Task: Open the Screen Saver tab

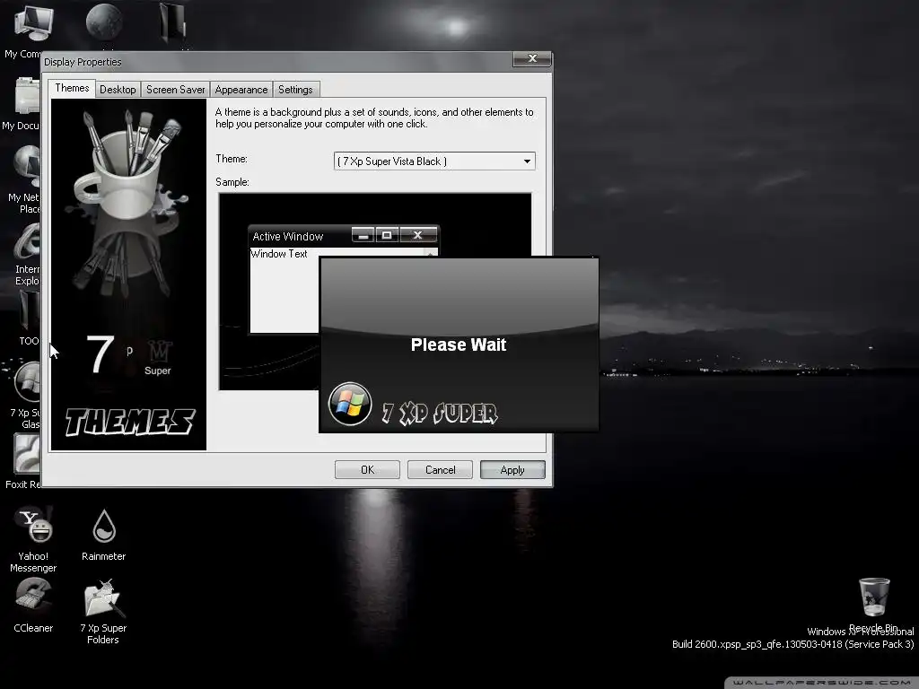Action: point(175,90)
